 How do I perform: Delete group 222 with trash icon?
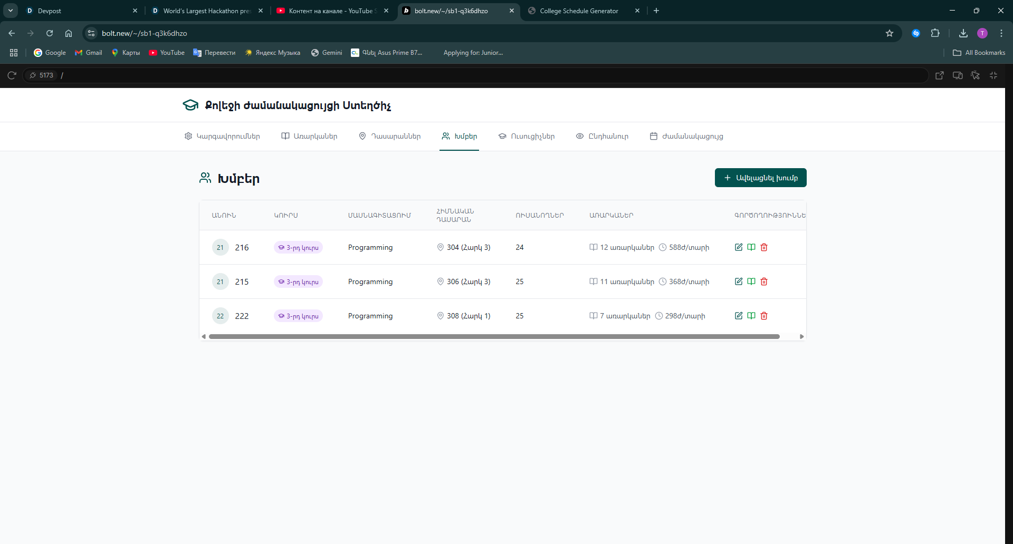pos(764,316)
